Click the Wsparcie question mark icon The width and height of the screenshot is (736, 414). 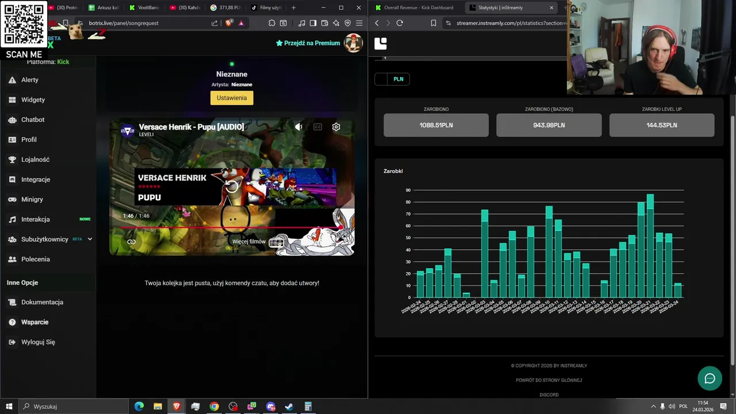click(12, 322)
